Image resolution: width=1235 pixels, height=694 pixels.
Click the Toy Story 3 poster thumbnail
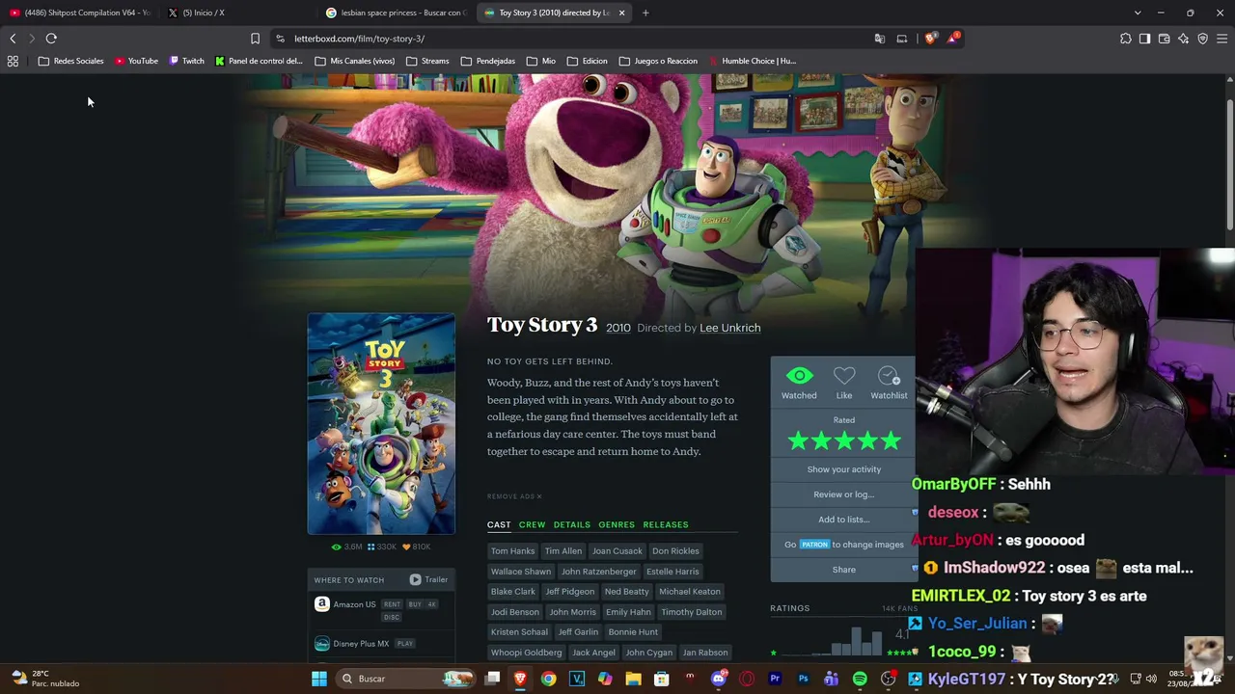[x=381, y=424]
